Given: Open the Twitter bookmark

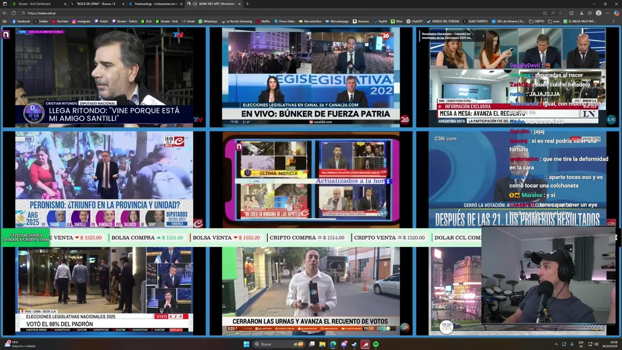Looking at the screenshot, I should pyautogui.click(x=40, y=21).
